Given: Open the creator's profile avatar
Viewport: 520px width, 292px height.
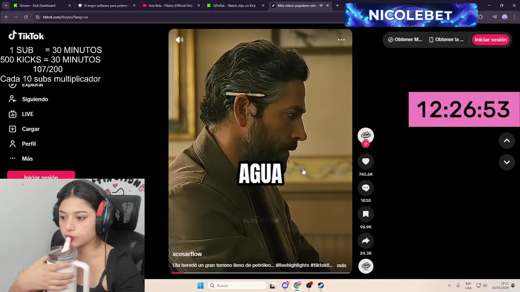Looking at the screenshot, I should (366, 135).
